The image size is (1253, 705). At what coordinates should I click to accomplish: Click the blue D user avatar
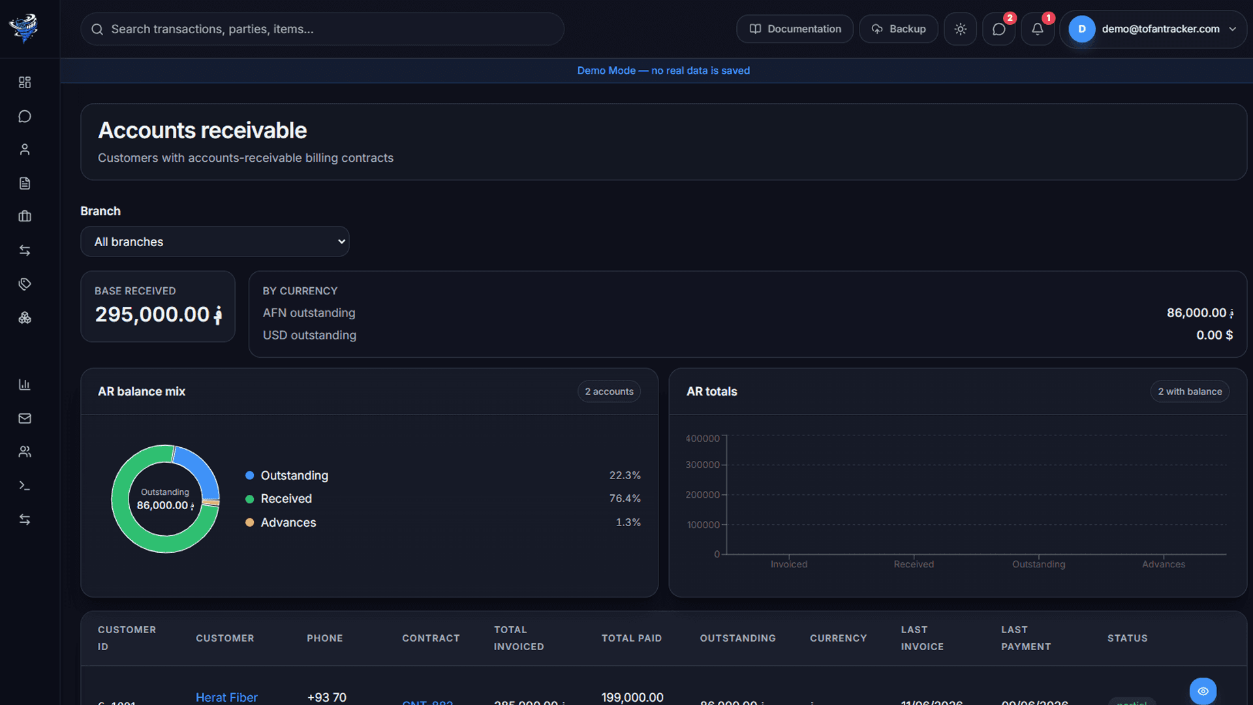click(x=1081, y=29)
